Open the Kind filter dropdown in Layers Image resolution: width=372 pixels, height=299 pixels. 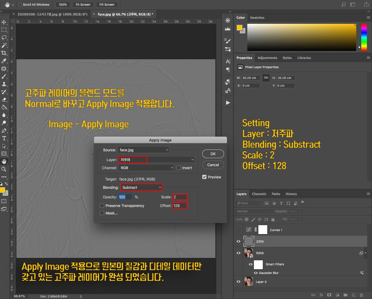pos(248,203)
